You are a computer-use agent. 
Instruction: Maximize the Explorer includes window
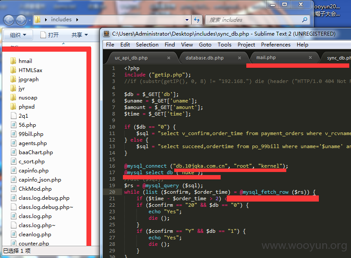pyautogui.click(x=284, y=4)
